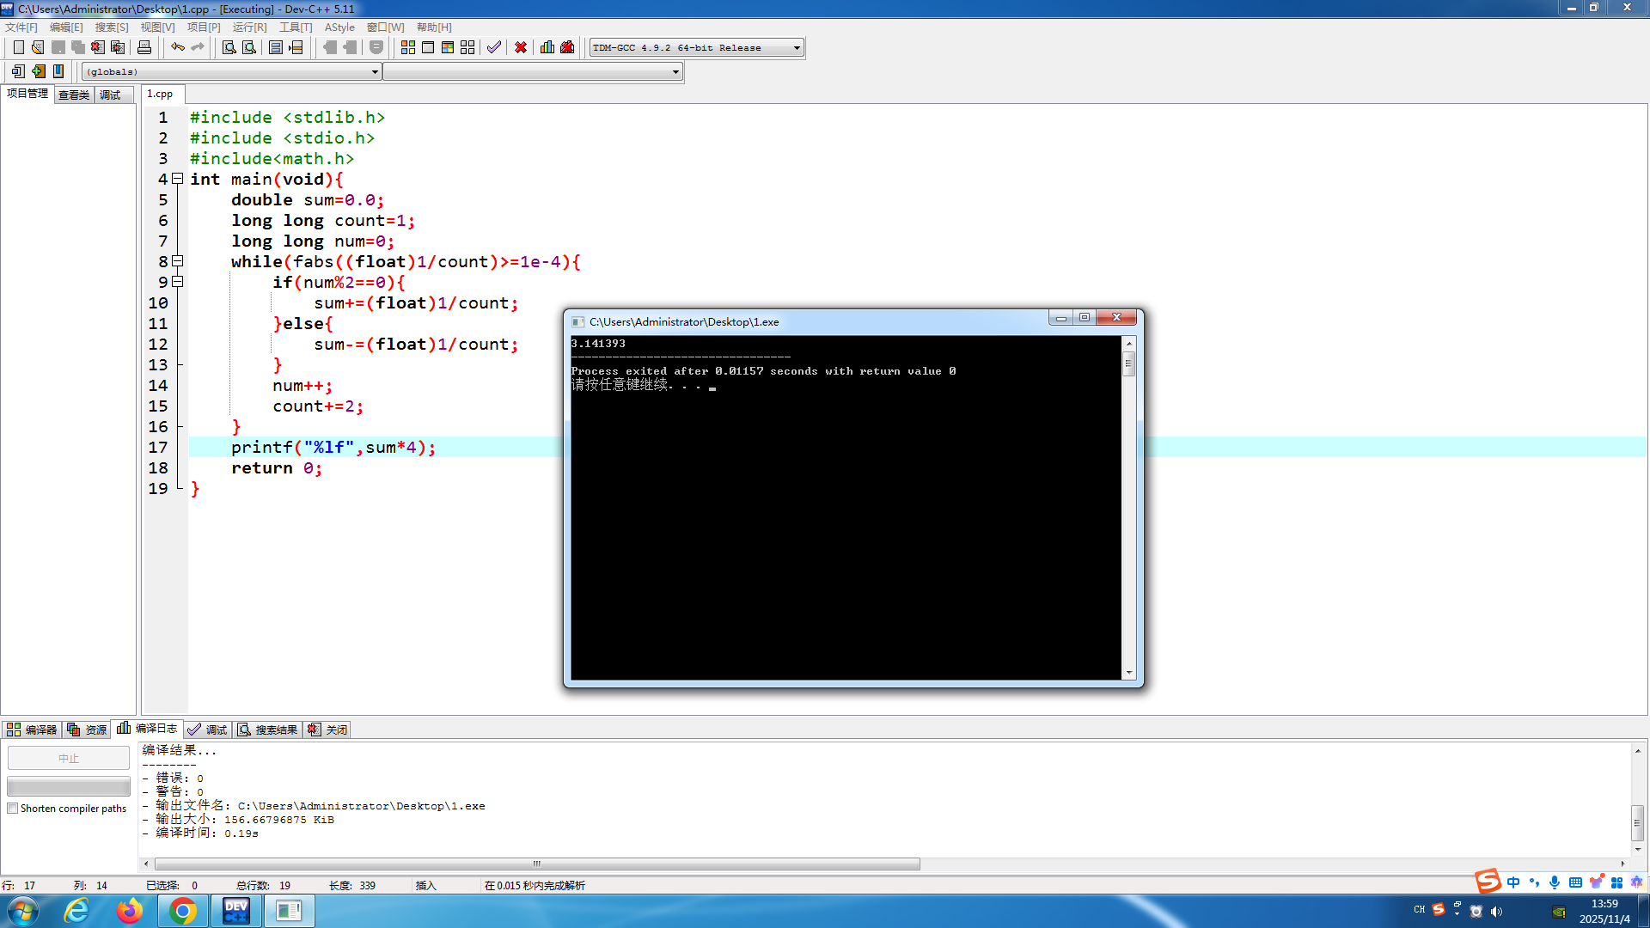Click the Compile toolbar icon

click(408, 47)
